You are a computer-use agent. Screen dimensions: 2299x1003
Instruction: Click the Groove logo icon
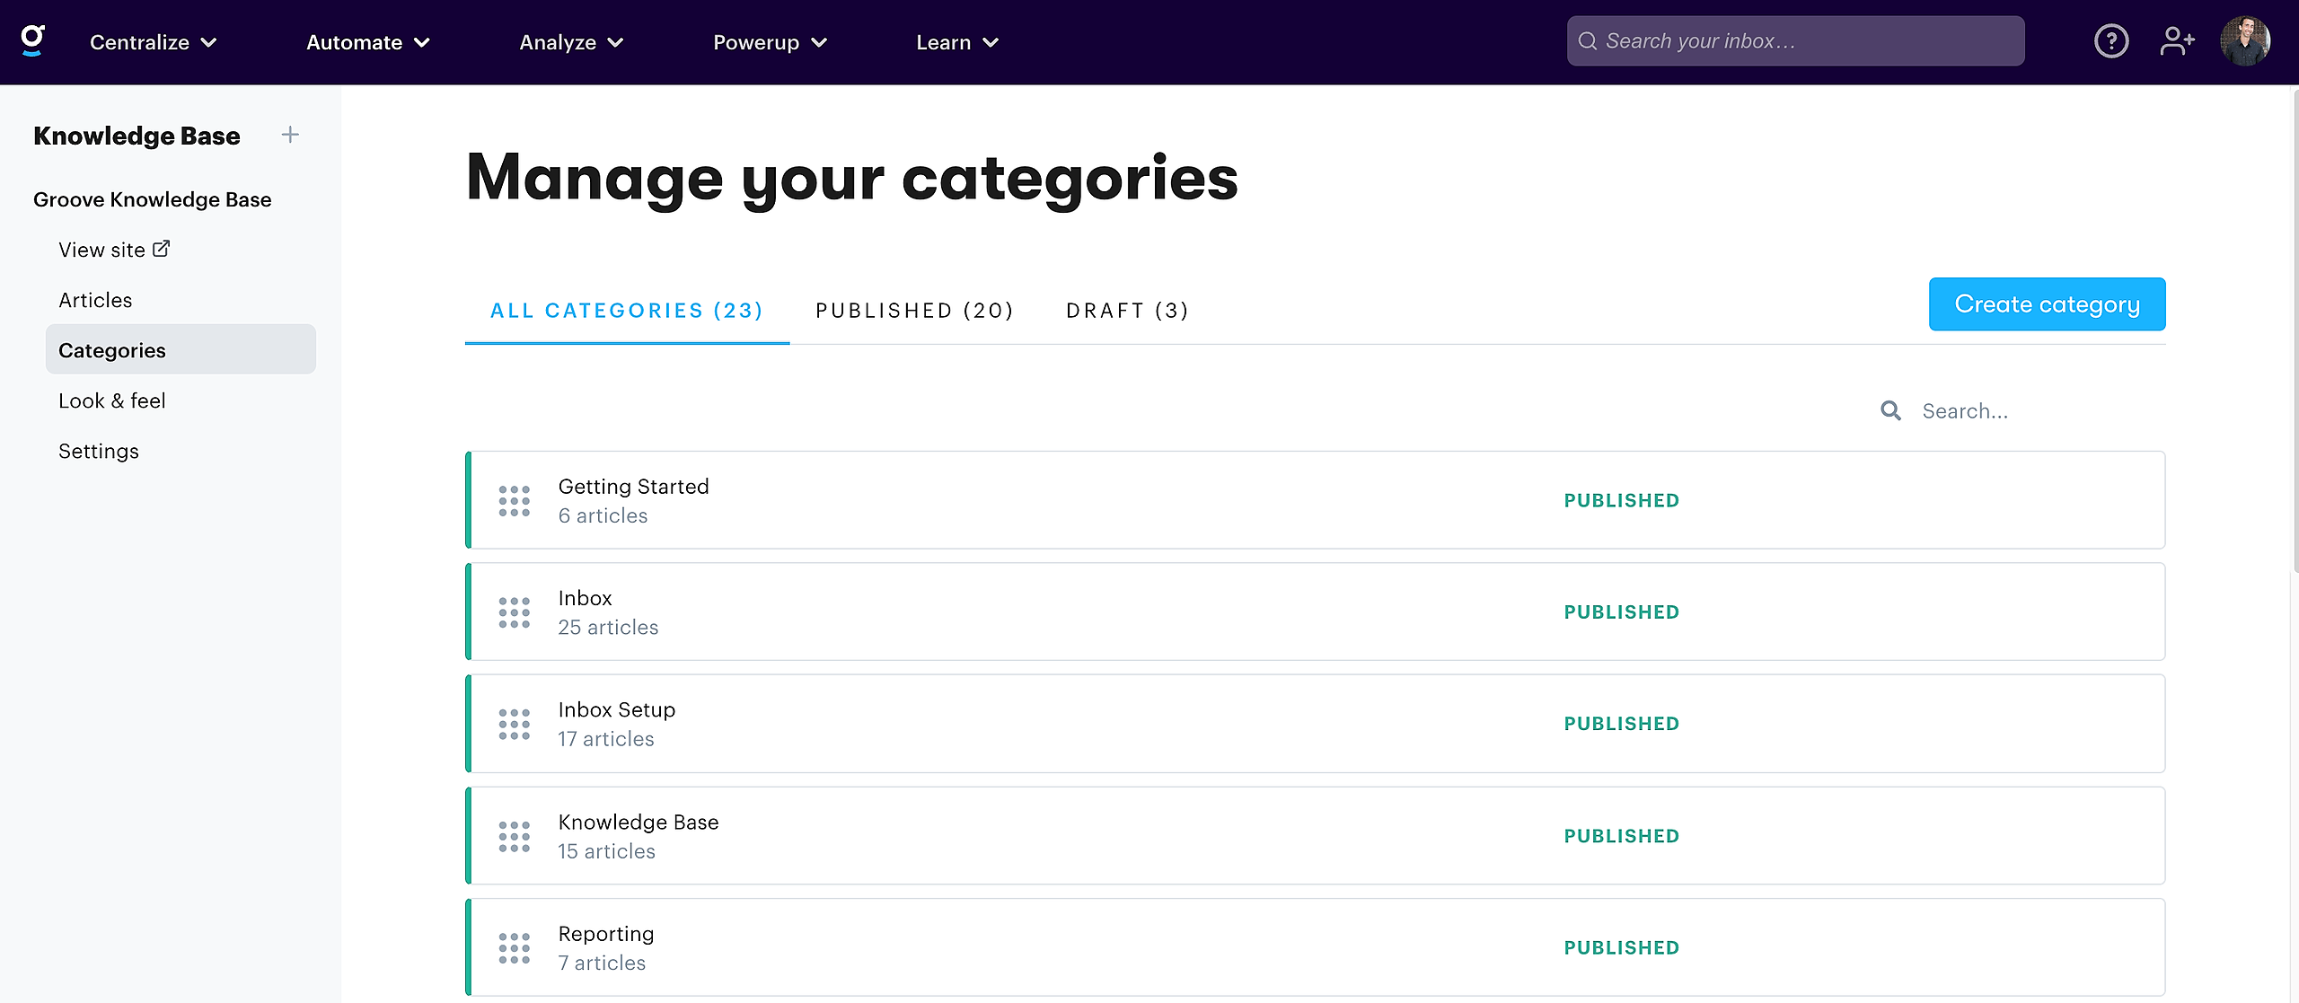tap(33, 40)
